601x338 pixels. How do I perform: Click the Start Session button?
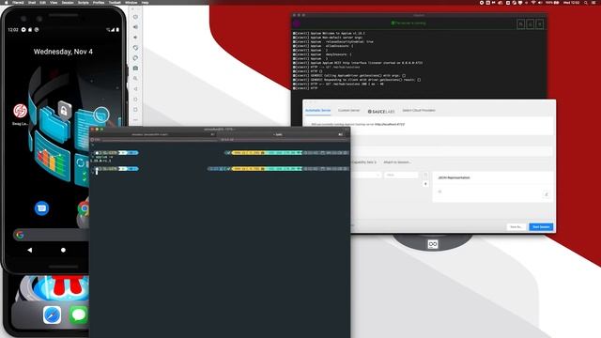pos(541,227)
